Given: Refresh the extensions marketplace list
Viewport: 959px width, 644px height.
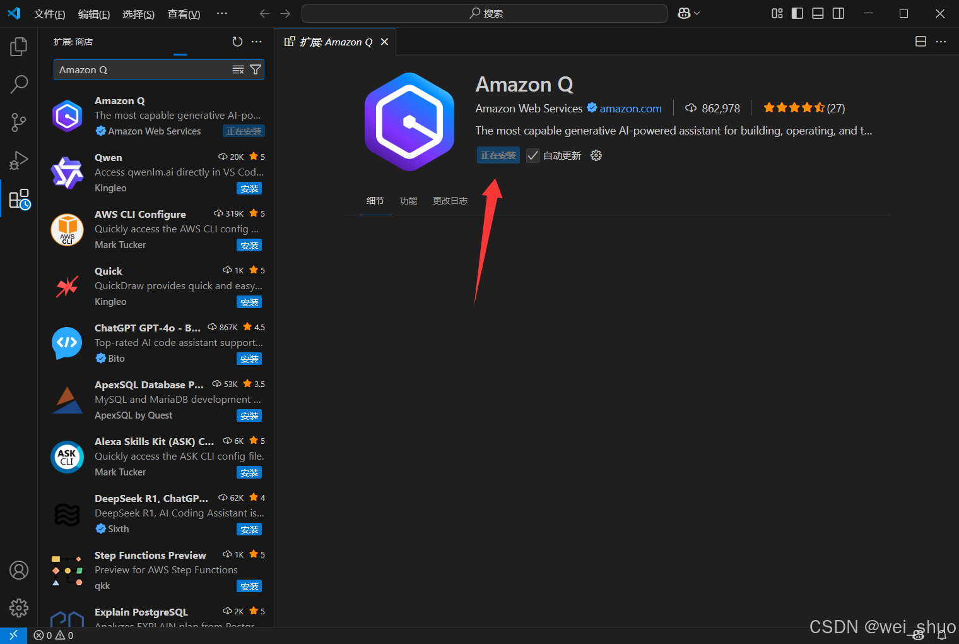Looking at the screenshot, I should pos(237,42).
